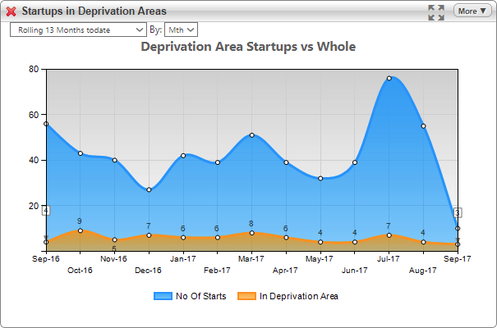Viewport: 497px width, 328px height.
Task: Click the boxed 3 label at Sep-17
Action: pos(458,212)
